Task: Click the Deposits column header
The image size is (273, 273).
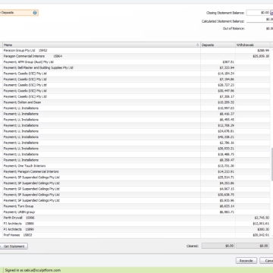Action: [218, 45]
